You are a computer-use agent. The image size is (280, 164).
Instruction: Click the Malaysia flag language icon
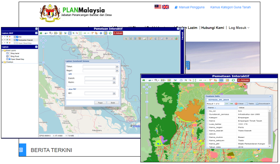(x=158, y=7)
